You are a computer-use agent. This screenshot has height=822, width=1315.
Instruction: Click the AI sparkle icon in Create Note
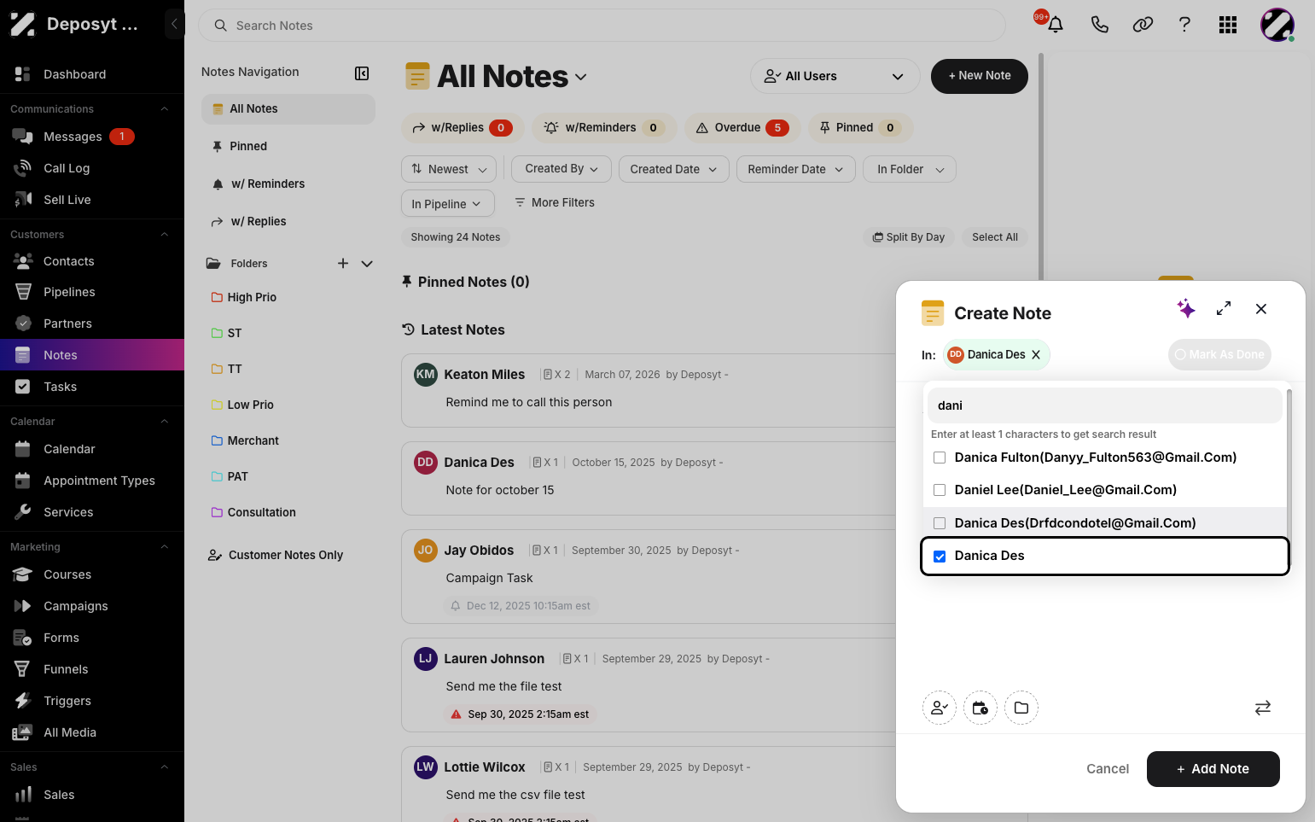[1186, 309]
